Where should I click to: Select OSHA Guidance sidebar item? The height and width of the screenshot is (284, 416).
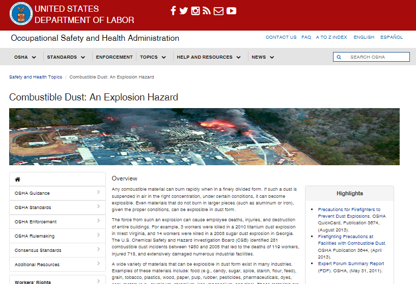(x=58, y=193)
